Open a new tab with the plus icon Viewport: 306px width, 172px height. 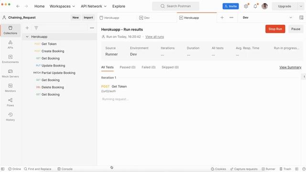coord(222,18)
